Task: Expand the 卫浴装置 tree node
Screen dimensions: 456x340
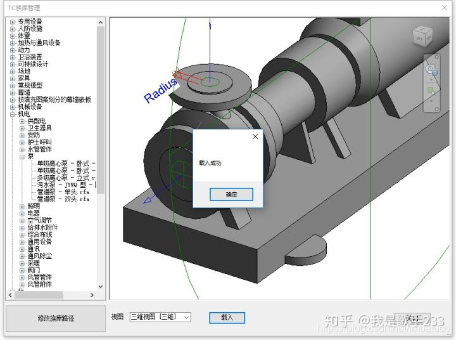Action: pyautogui.click(x=12, y=57)
